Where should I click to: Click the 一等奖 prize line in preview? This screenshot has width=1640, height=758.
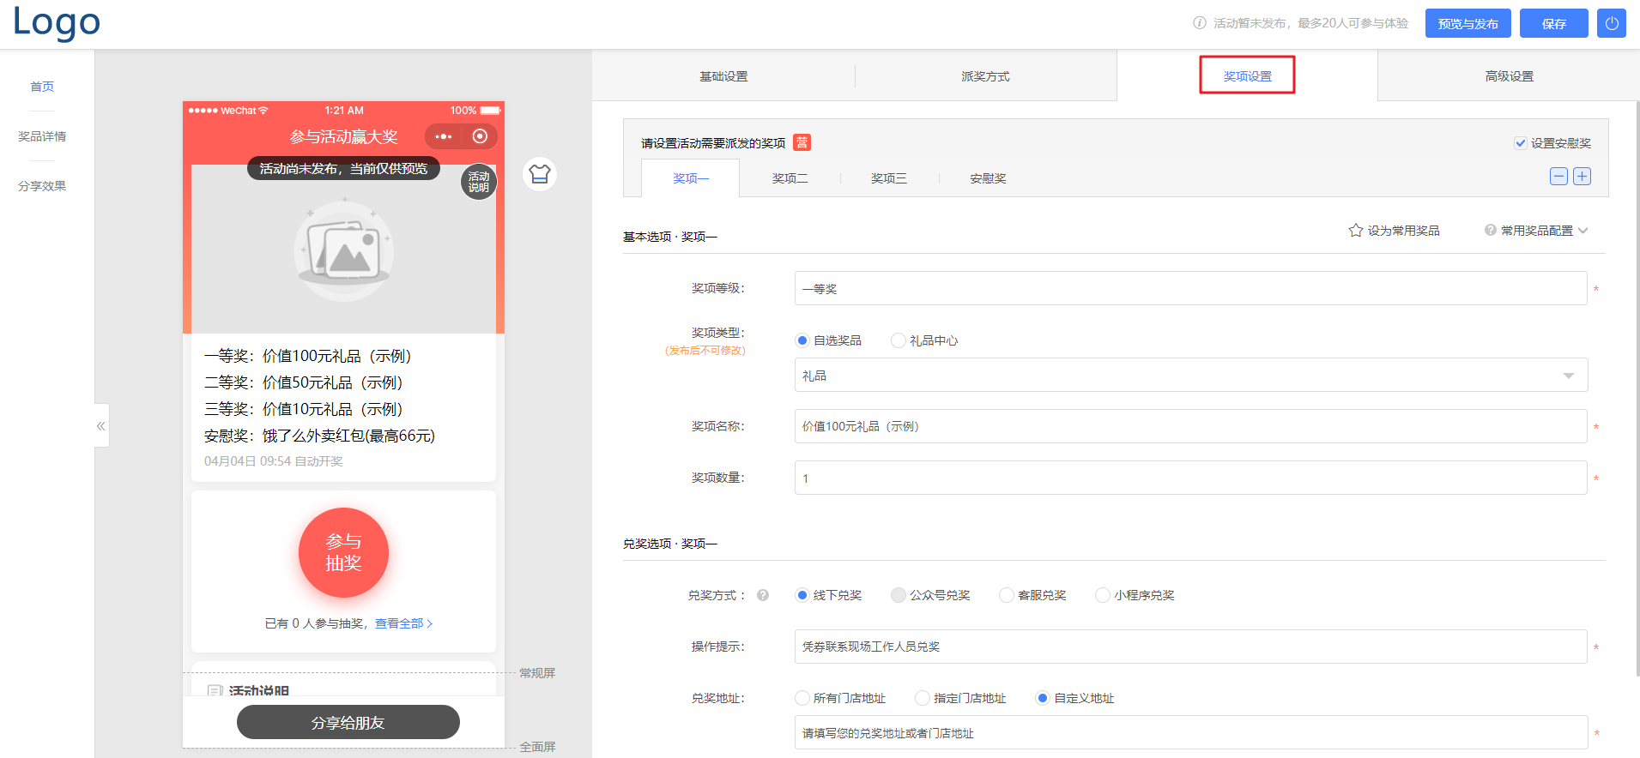[307, 356]
